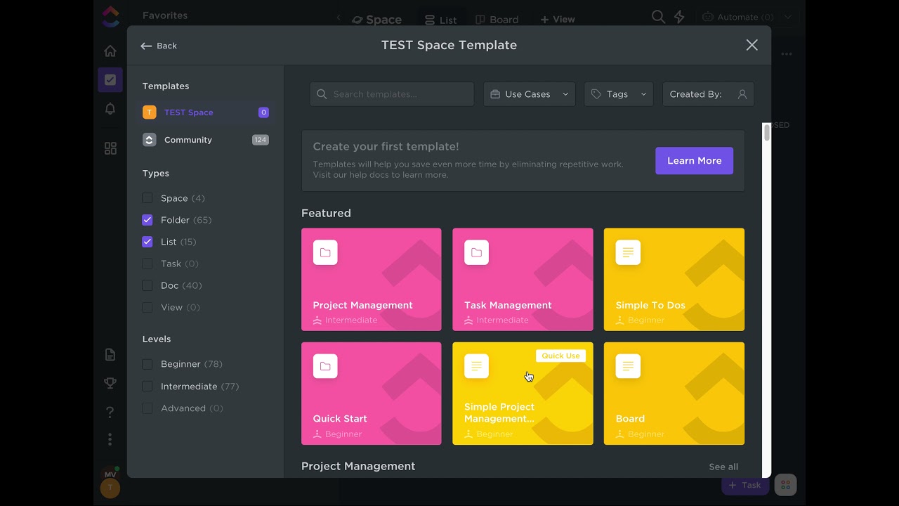The width and height of the screenshot is (899, 506).
Task: Click the lightning bolt quick action icon
Action: (679, 17)
